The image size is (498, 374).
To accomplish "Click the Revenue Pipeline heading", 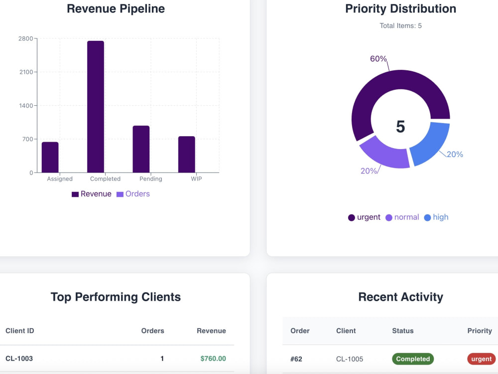I will click(x=116, y=8).
